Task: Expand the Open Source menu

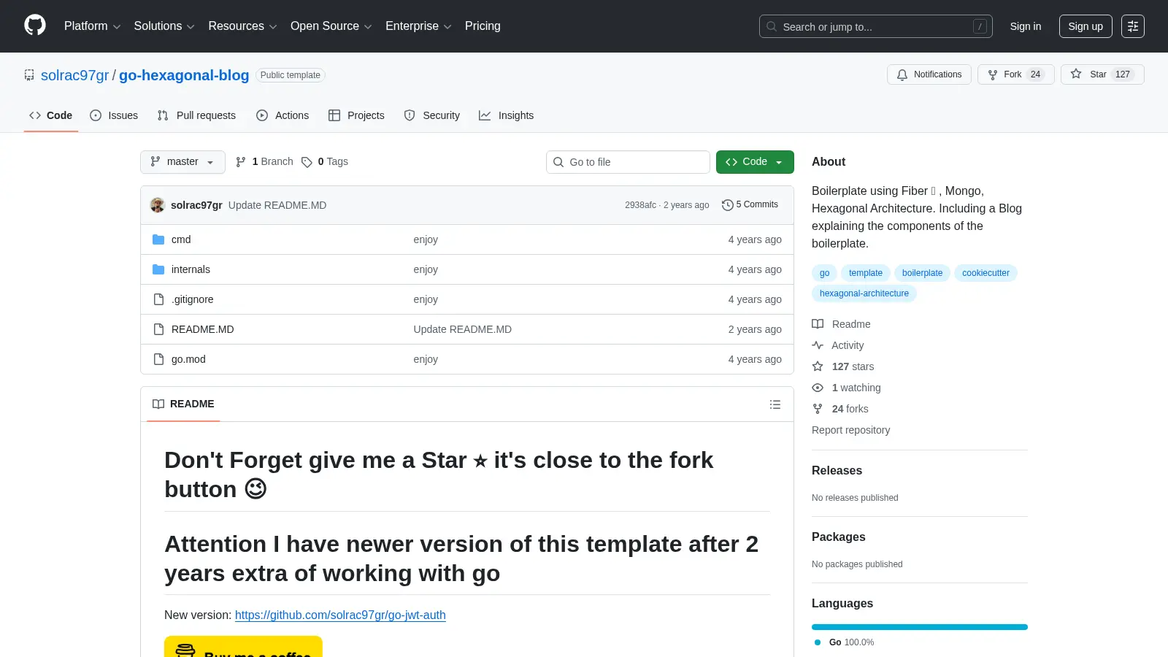Action: click(x=331, y=26)
